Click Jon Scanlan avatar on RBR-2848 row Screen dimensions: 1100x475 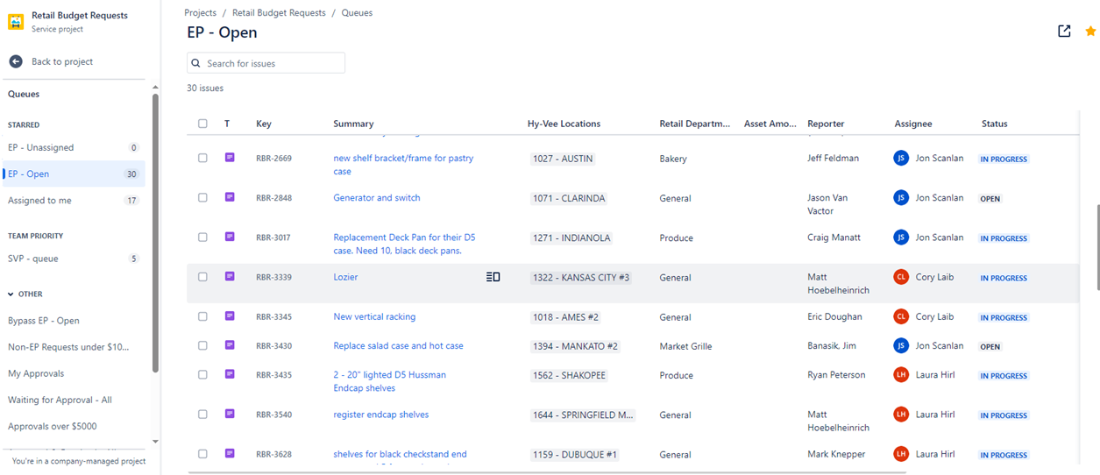(x=901, y=198)
